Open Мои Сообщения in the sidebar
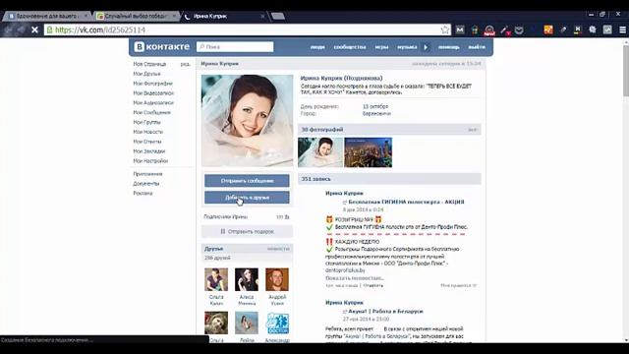 pyautogui.click(x=152, y=112)
